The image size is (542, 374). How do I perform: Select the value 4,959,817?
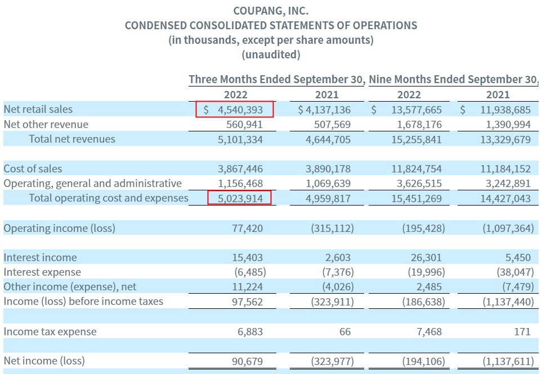[328, 199]
